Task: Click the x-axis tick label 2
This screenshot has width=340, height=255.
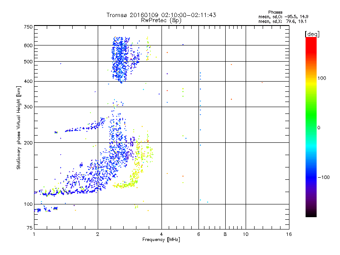Action: pyautogui.click(x=98, y=234)
